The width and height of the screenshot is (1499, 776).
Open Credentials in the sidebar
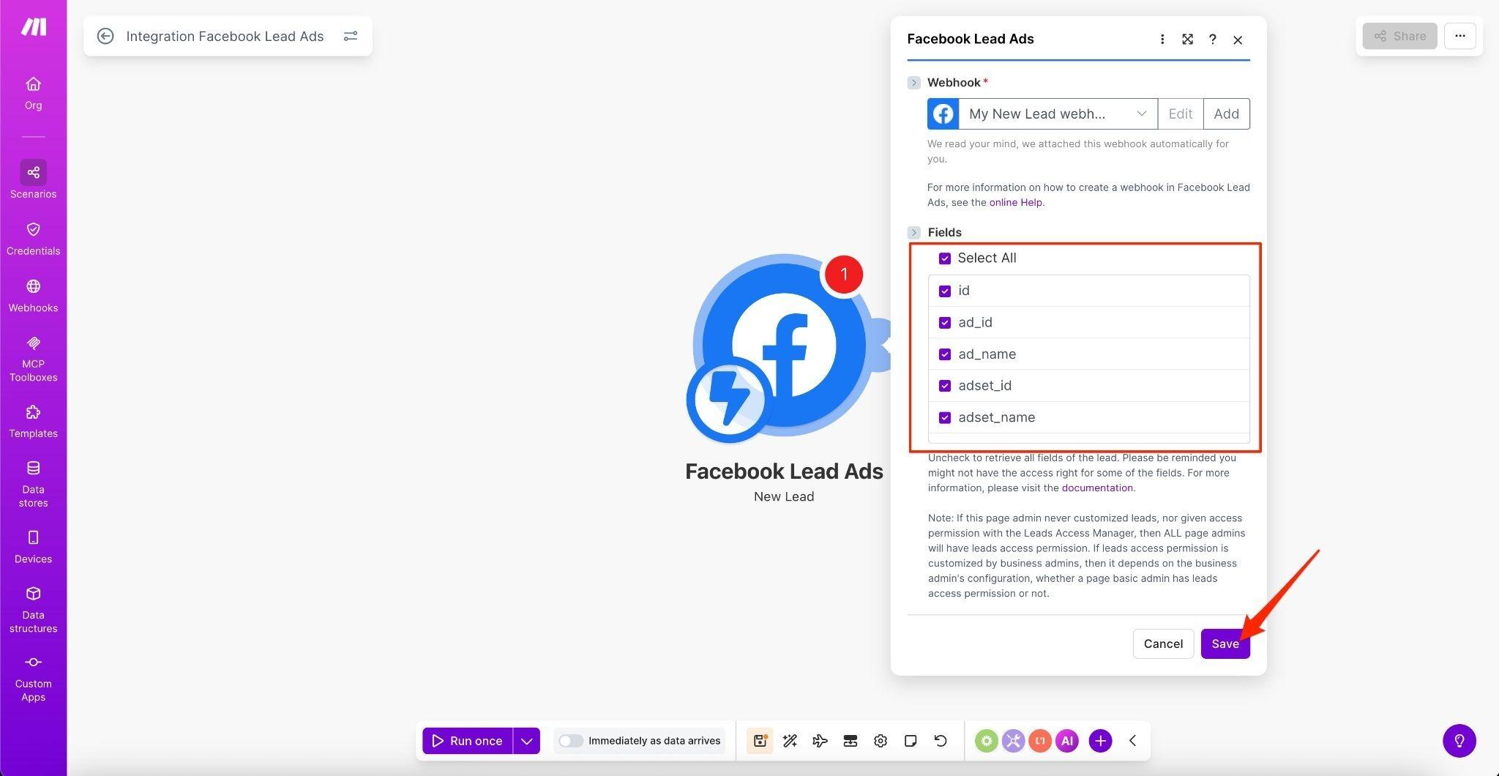click(33, 239)
